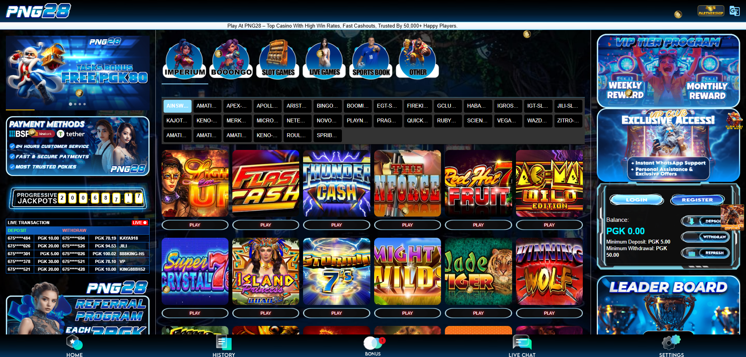Go to Home in the bottom bar
Image resolution: width=746 pixels, height=357 pixels.
[x=74, y=346]
